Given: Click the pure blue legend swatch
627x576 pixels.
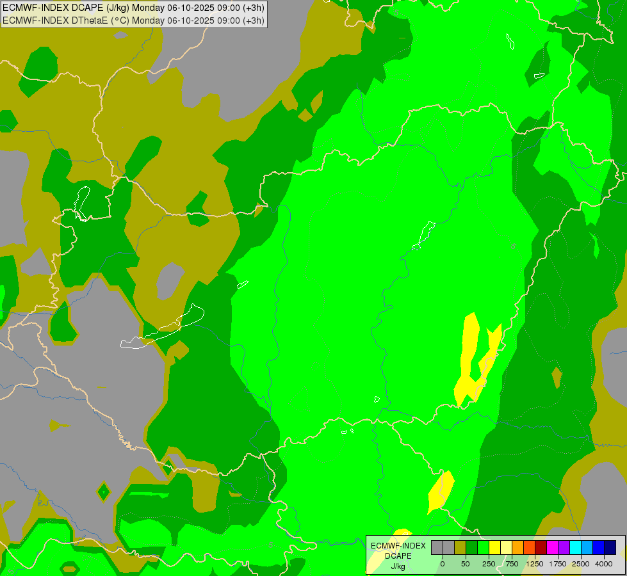Looking at the screenshot, I should 599,548.
